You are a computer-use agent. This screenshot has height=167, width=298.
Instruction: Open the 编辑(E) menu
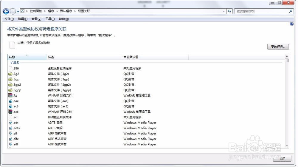23,19
